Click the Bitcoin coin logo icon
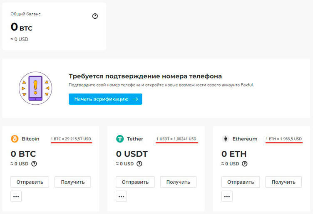 [x=15, y=139]
